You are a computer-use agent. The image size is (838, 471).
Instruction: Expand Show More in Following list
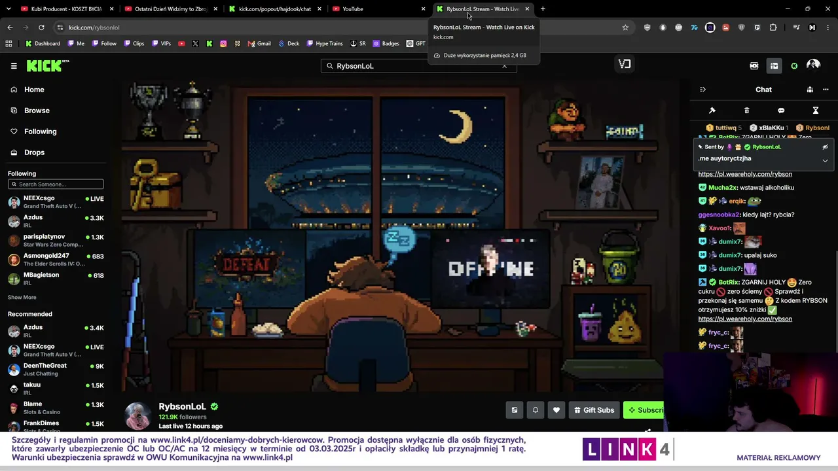[x=22, y=298]
